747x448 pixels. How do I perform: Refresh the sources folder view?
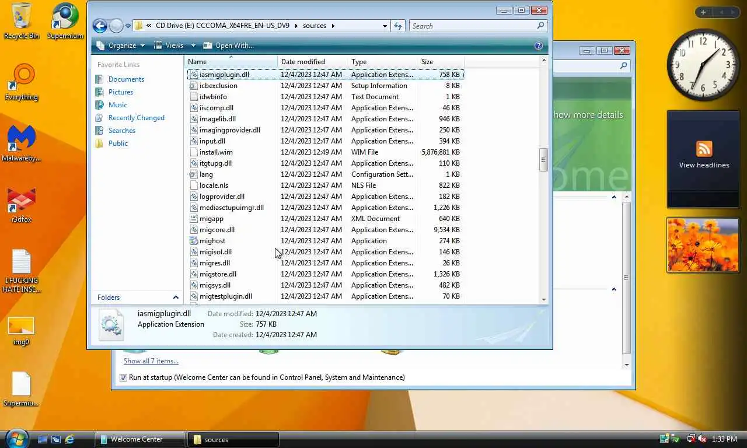pos(398,26)
